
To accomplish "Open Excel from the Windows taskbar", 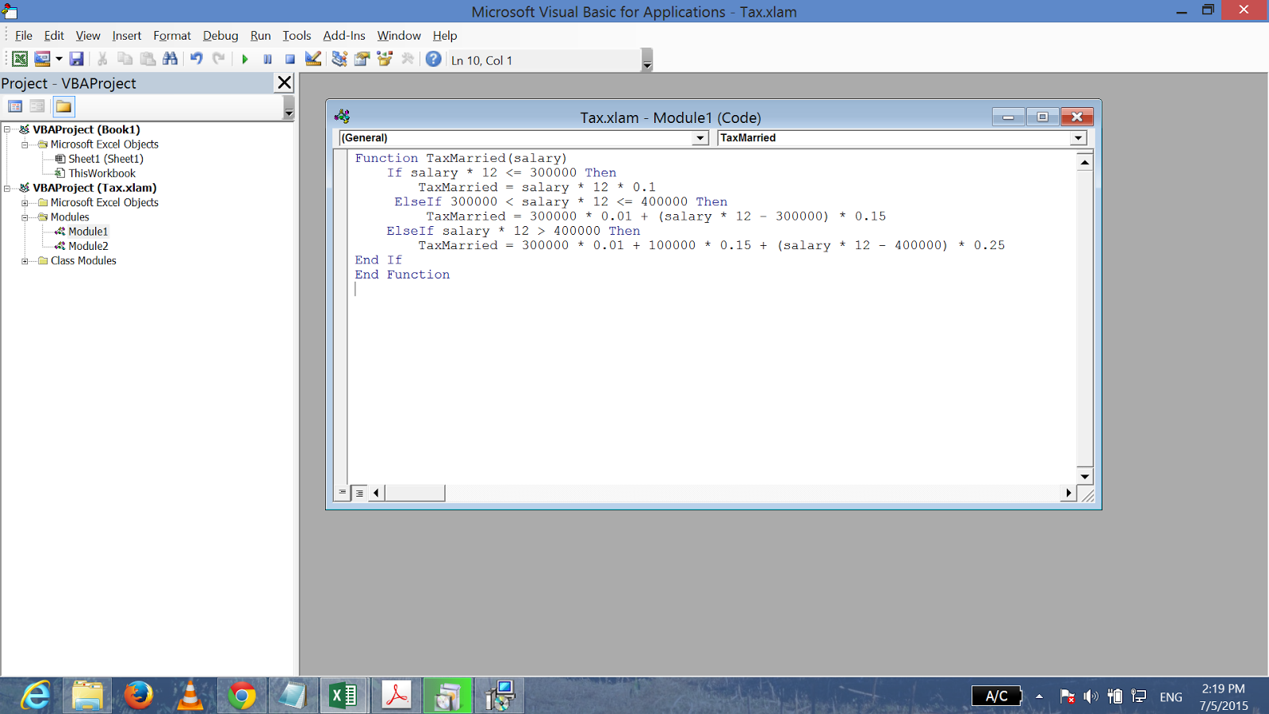I will tap(343, 697).
